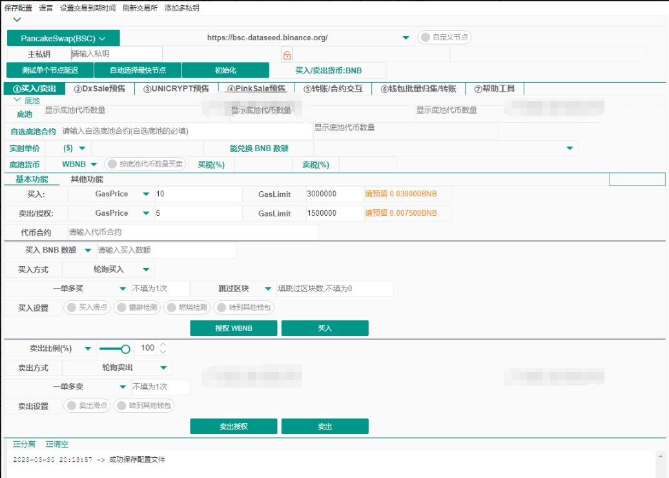Click the sell GasLimit field 1500000

(x=334, y=213)
